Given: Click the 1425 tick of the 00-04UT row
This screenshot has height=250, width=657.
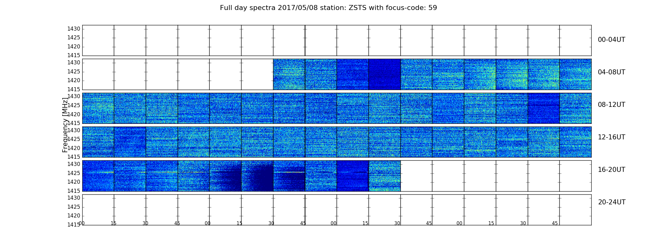Looking at the screenshot, I should (x=74, y=38).
